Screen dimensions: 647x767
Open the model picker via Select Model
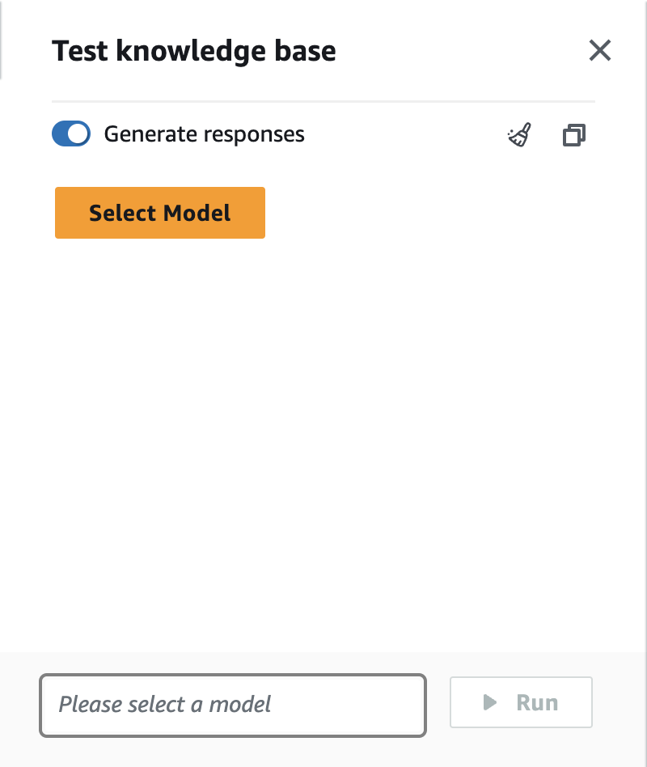tap(160, 213)
